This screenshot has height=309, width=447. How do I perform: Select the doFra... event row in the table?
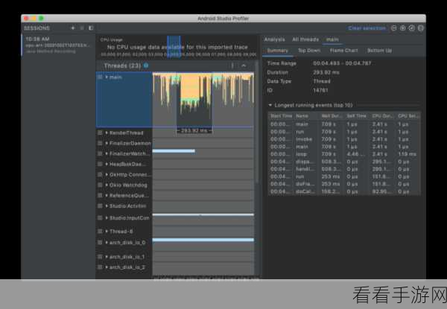344,184
